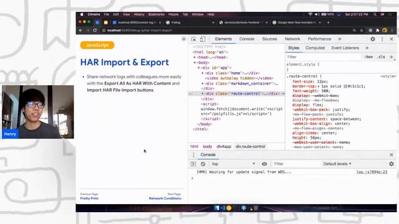The height and width of the screenshot is (224, 399).
Task: Open the Apple menu
Action: [82, 14]
